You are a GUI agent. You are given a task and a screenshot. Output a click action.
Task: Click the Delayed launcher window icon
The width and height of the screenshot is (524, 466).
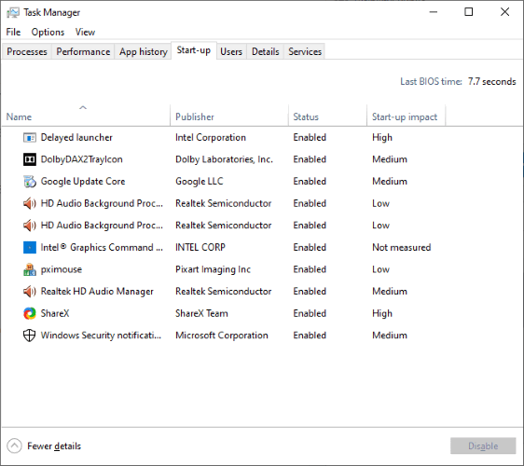pyautogui.click(x=30, y=137)
